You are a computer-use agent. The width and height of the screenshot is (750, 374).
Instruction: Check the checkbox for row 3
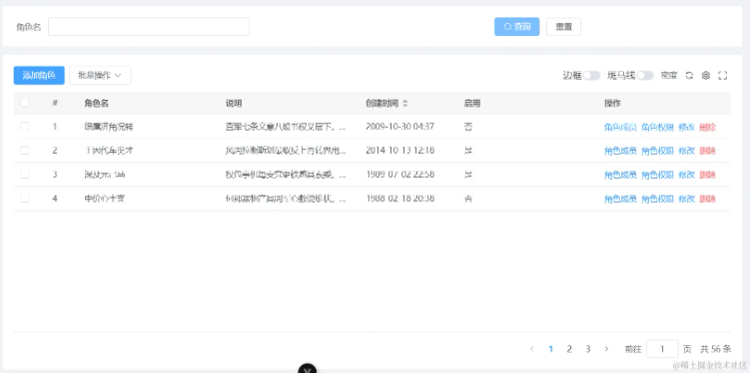tap(24, 175)
